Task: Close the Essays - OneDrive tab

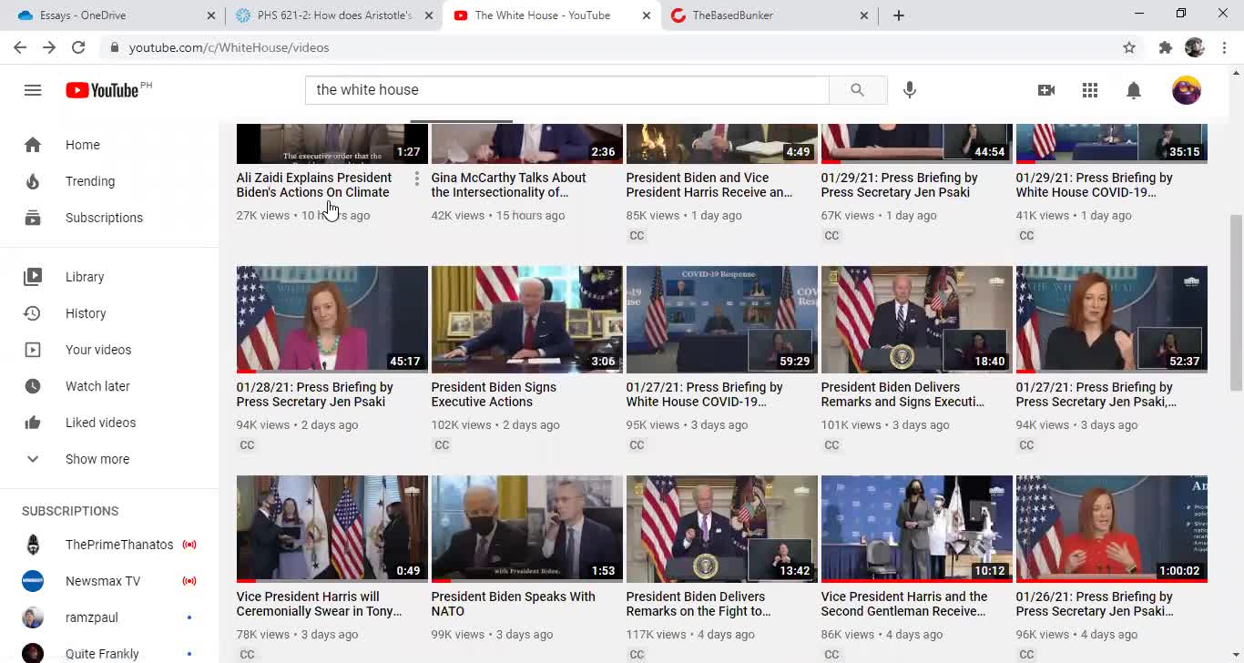Action: point(211,15)
